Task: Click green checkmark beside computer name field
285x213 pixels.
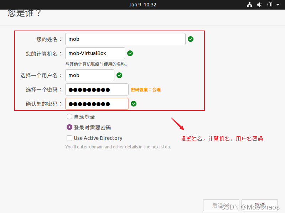Action: coord(130,53)
